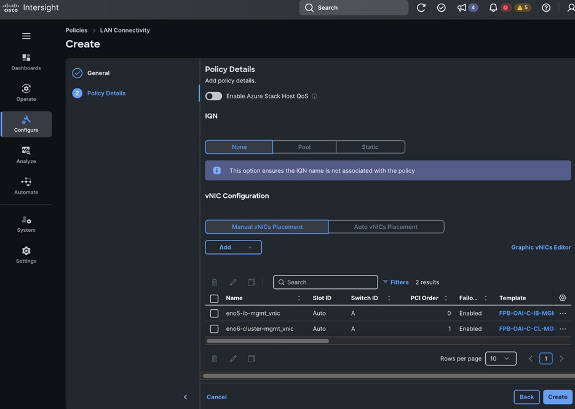This screenshot has height=409, width=575.
Task: Open the Policy Details wizard step
Action: 99,93
